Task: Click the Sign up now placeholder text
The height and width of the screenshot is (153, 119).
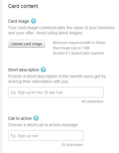Action: click(25, 136)
